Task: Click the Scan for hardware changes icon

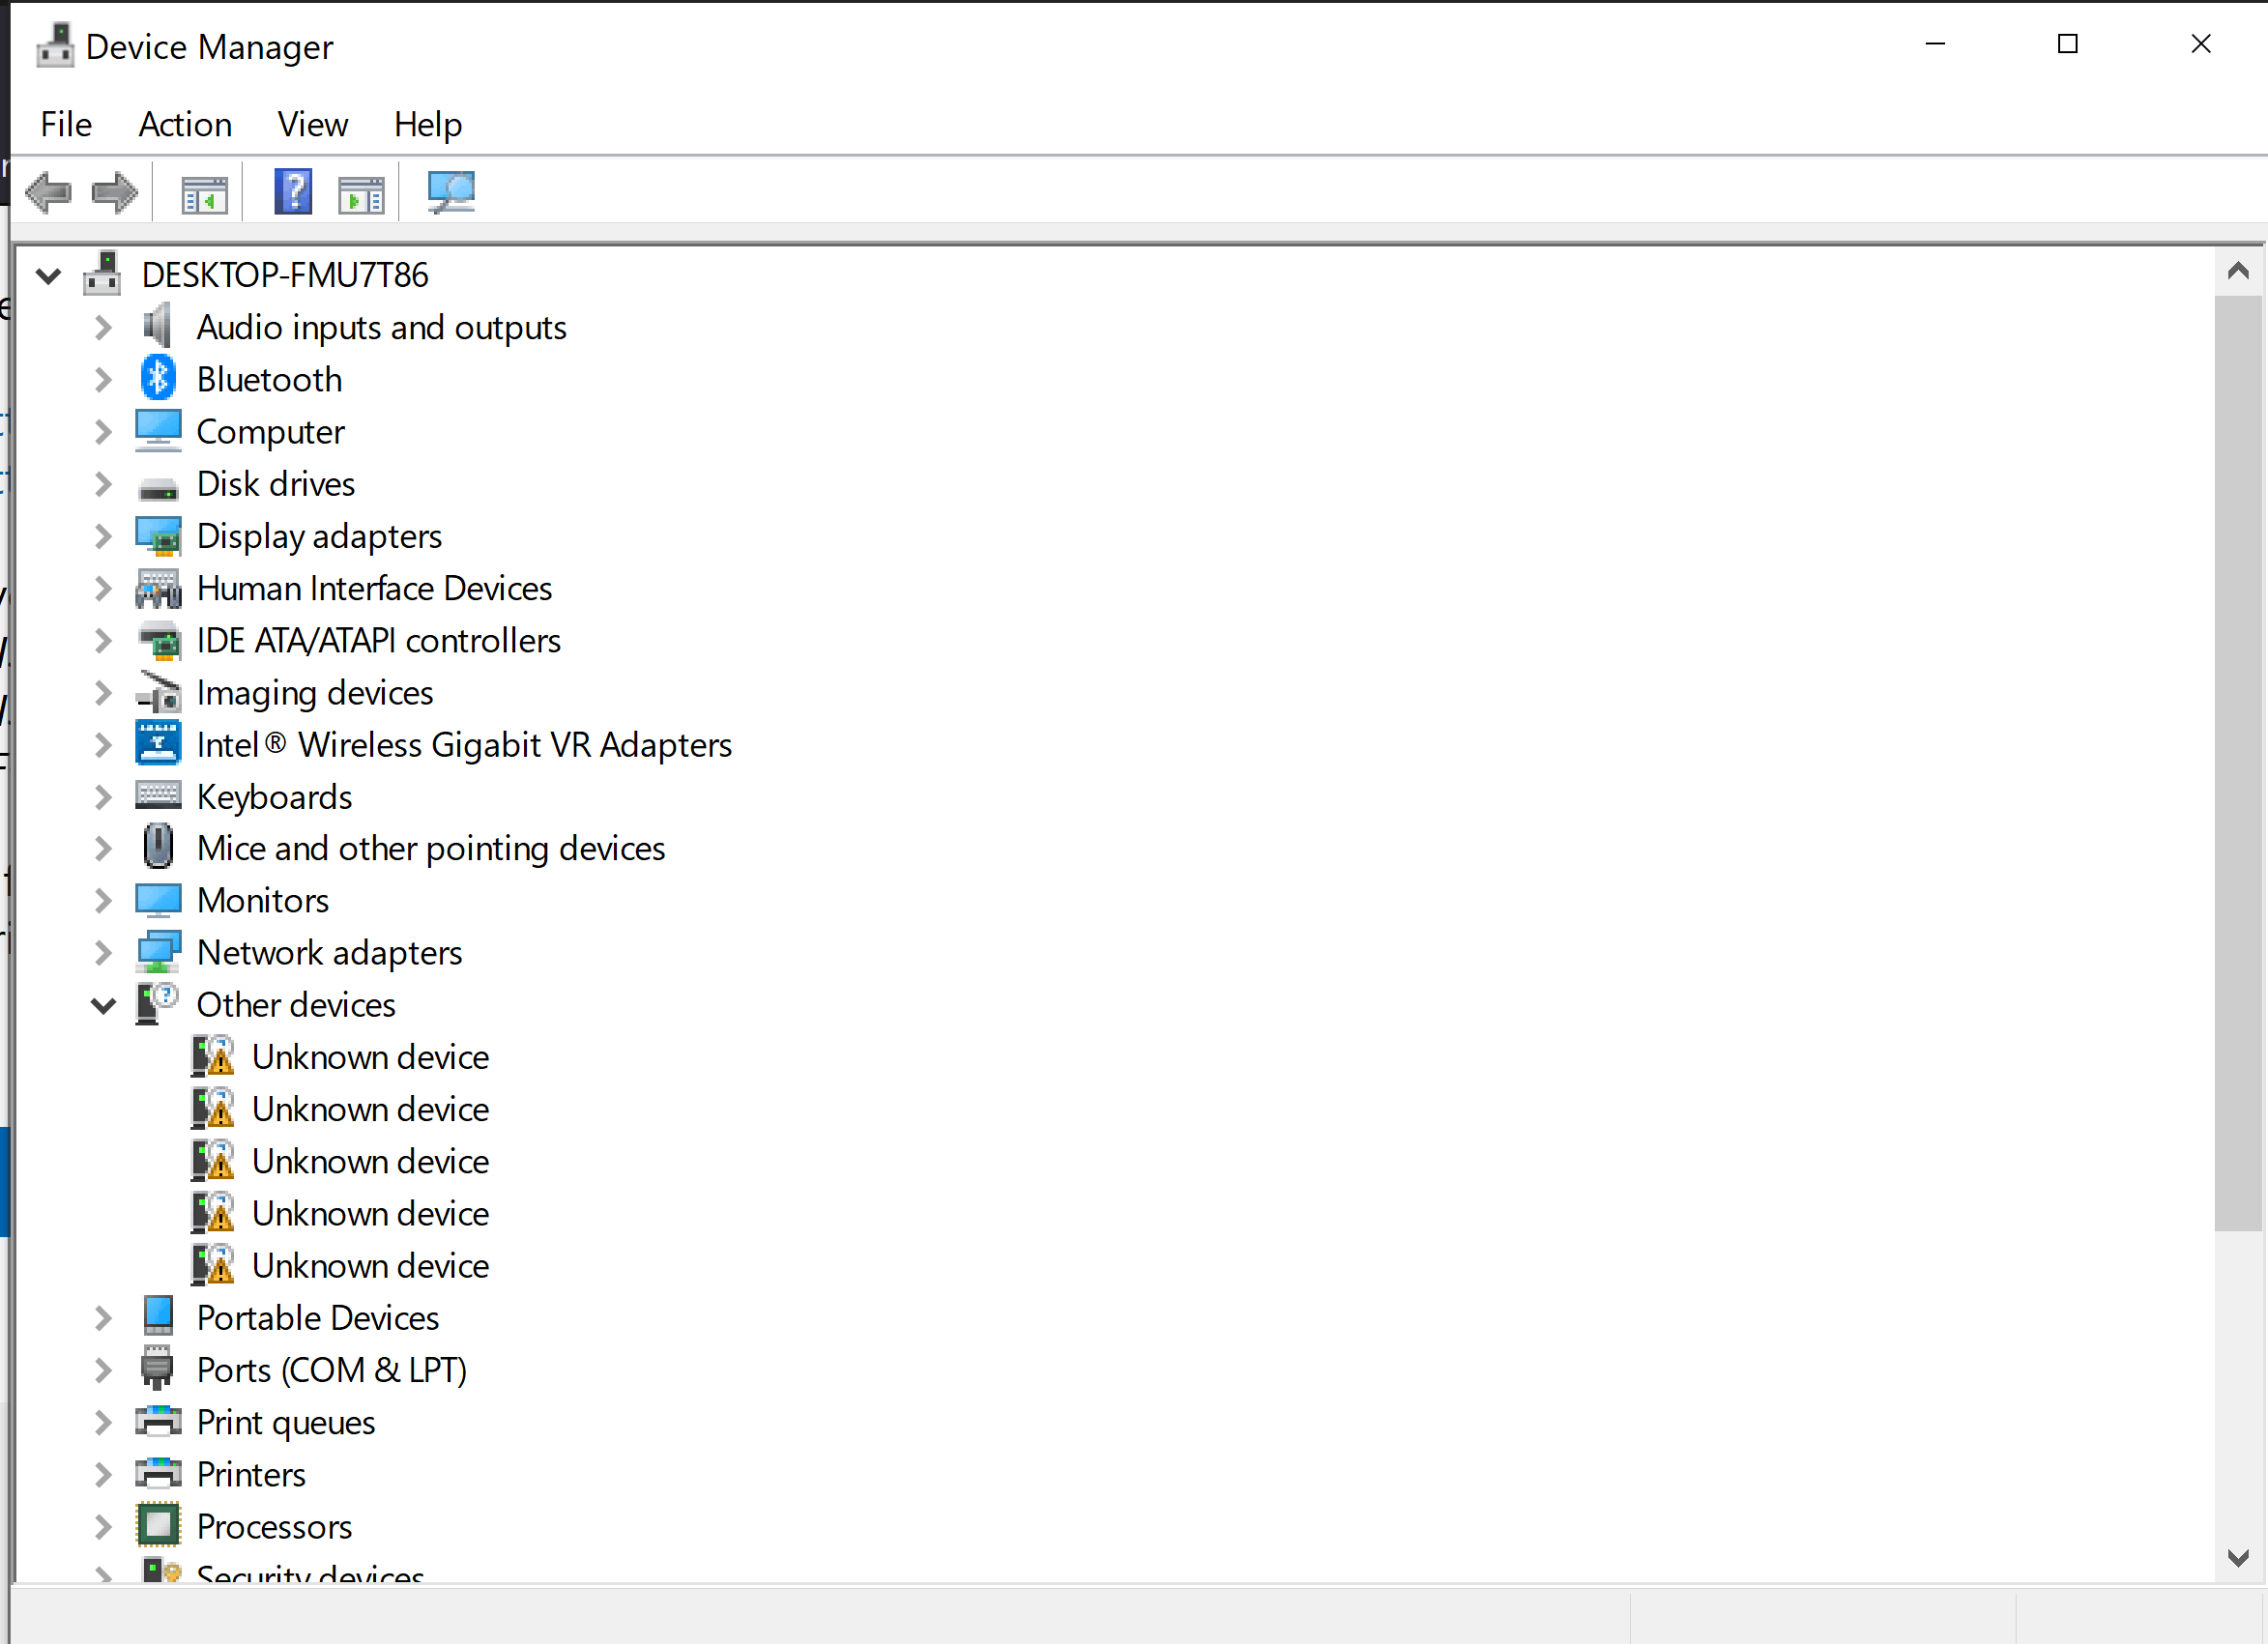Action: [x=451, y=192]
